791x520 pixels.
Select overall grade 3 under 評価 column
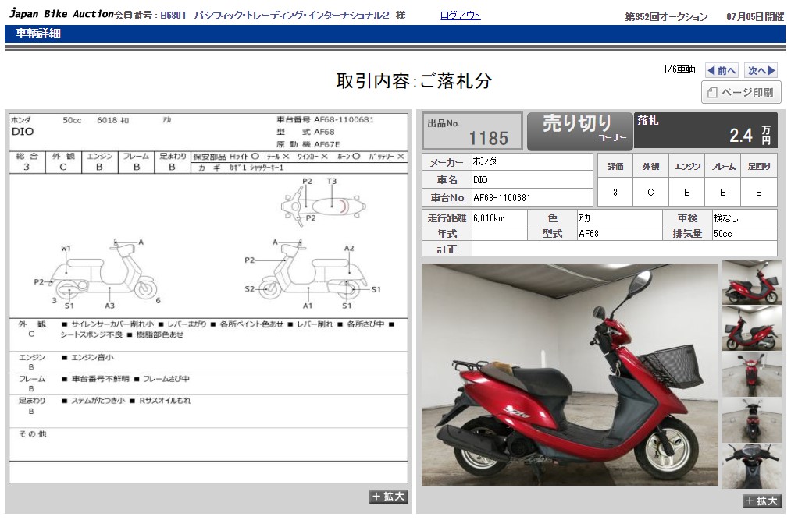click(x=615, y=193)
